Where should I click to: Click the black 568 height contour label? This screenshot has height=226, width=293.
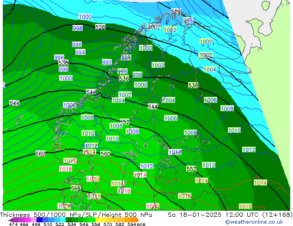click(x=76, y=188)
